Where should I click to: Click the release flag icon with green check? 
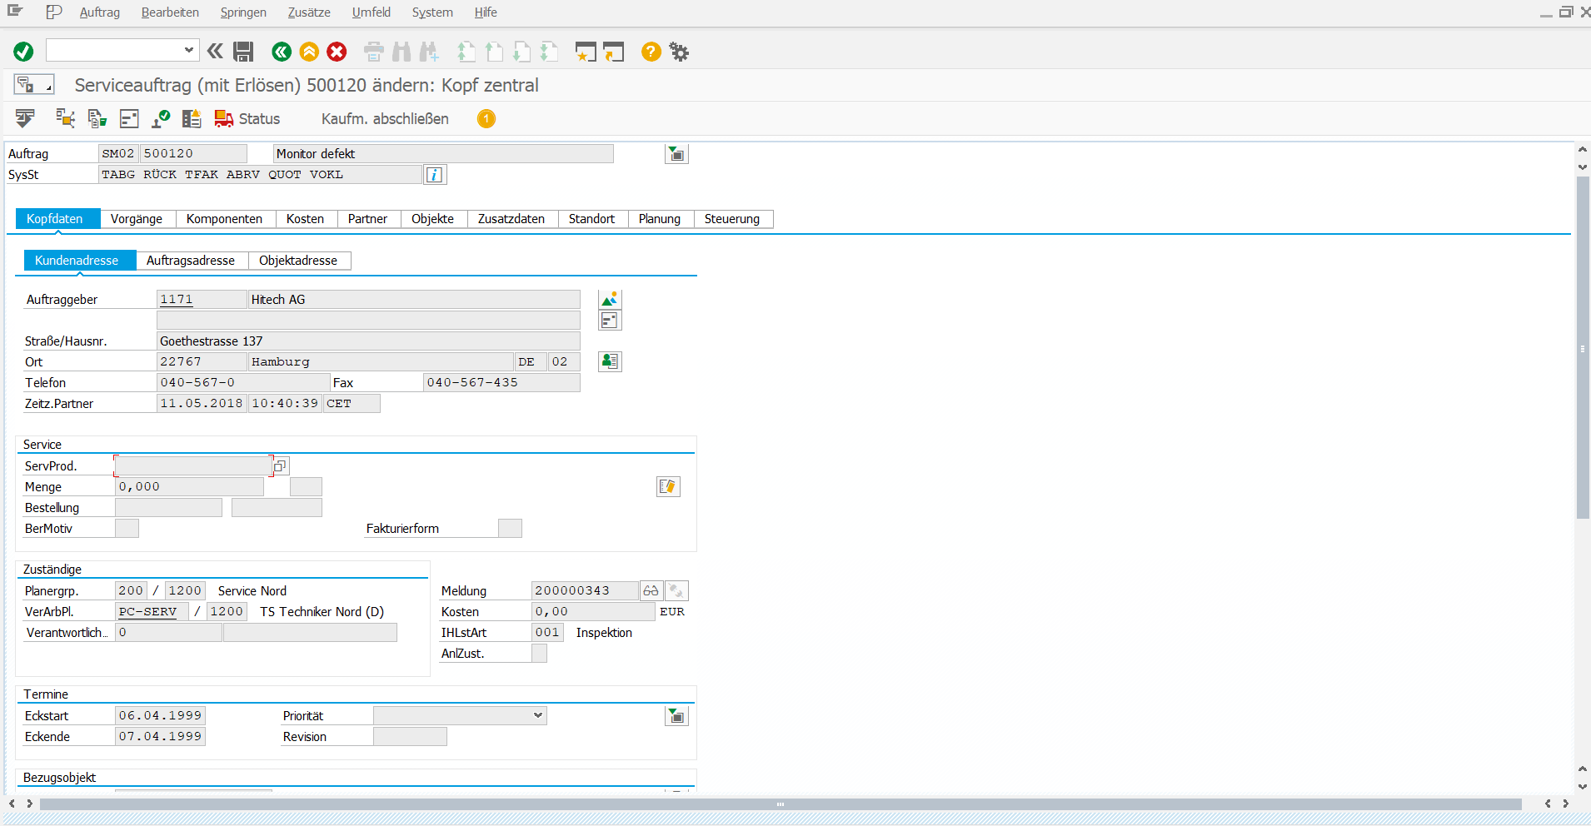[161, 118]
